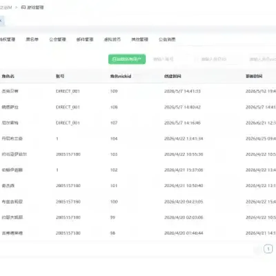Select nickid cell 101
This screenshot has width=276, height=276.
114,186
